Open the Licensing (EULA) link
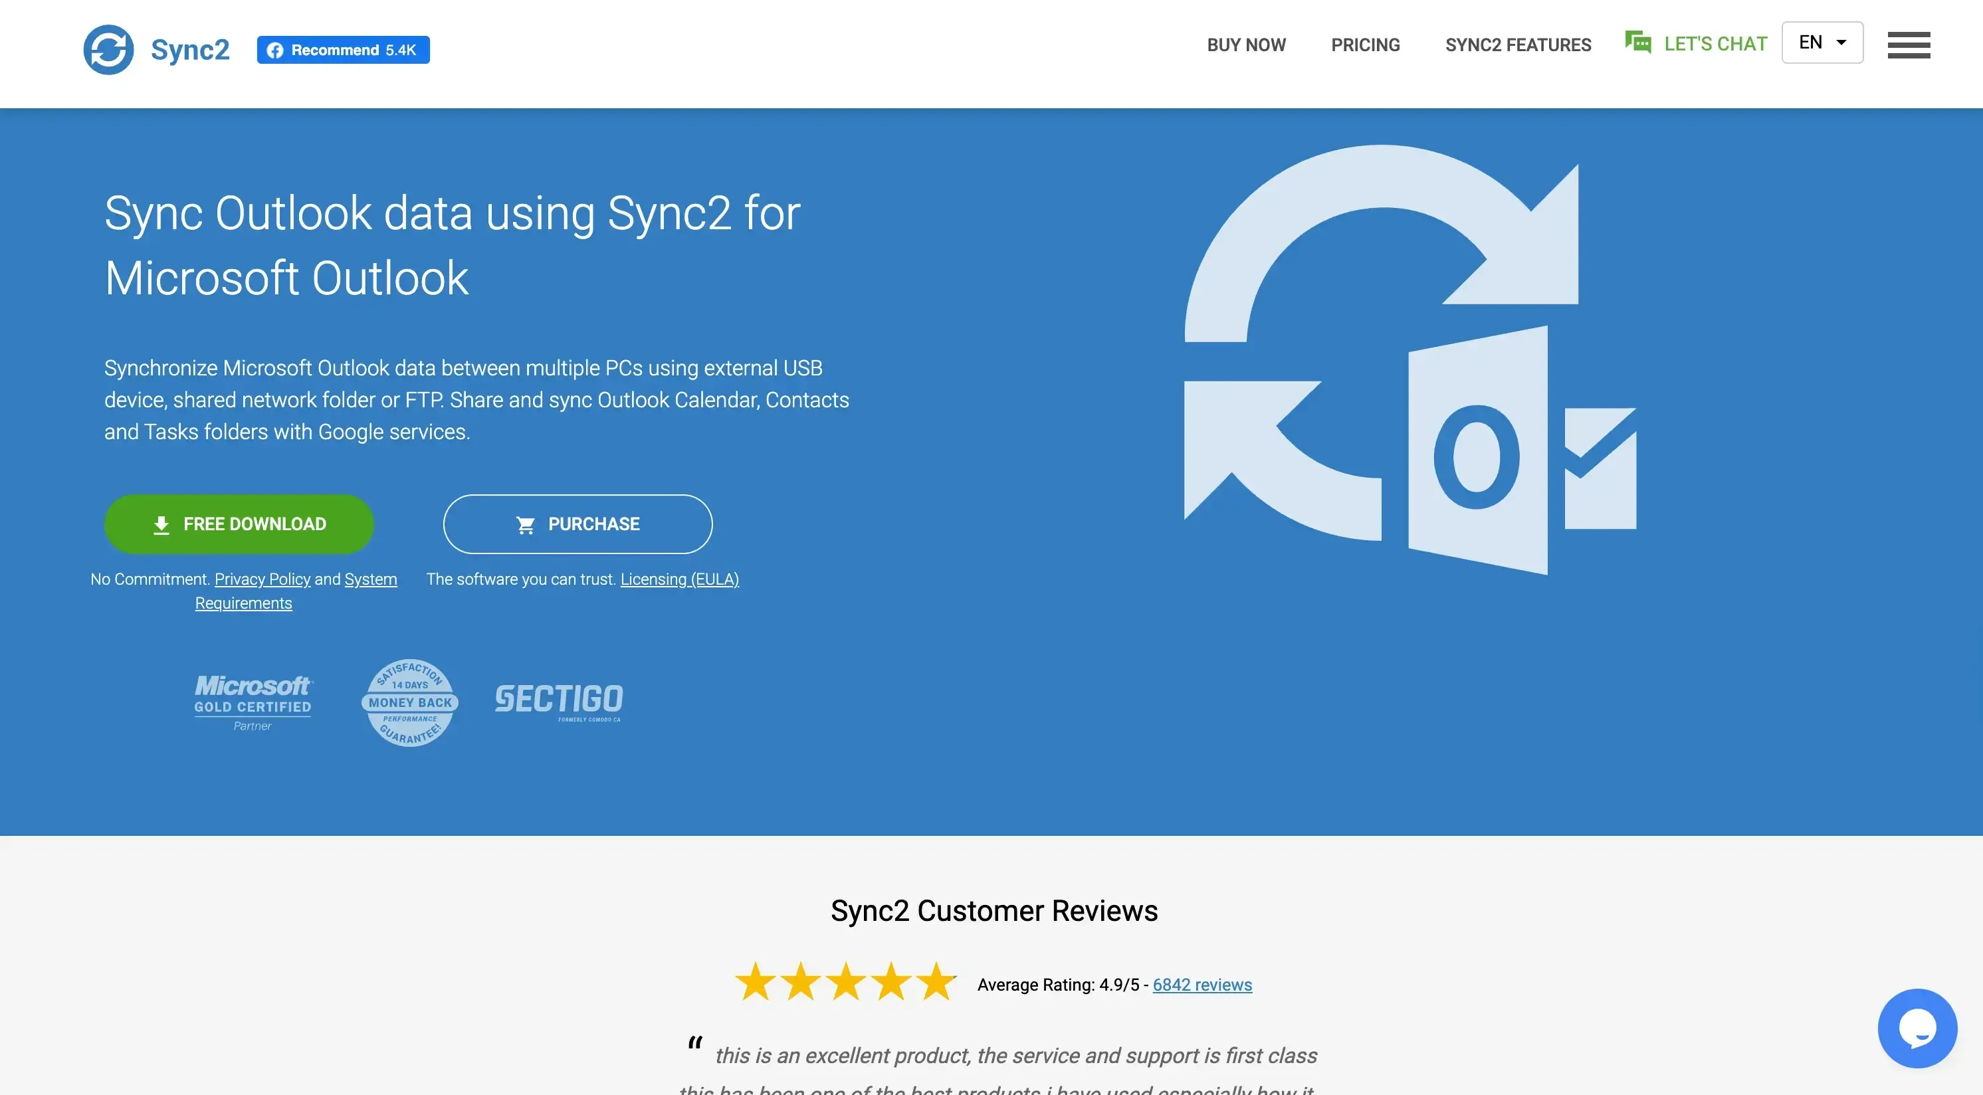The height and width of the screenshot is (1095, 1983). click(680, 579)
